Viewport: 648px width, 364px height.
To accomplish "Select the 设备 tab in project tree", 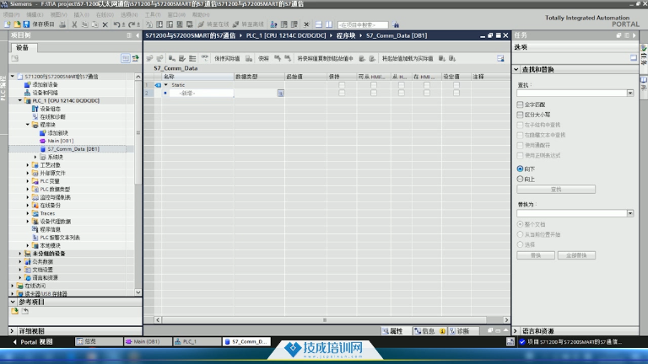I will click(23, 47).
